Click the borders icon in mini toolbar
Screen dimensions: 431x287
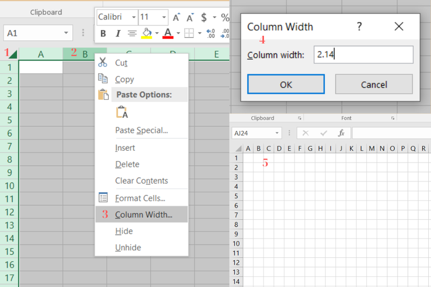click(189, 33)
